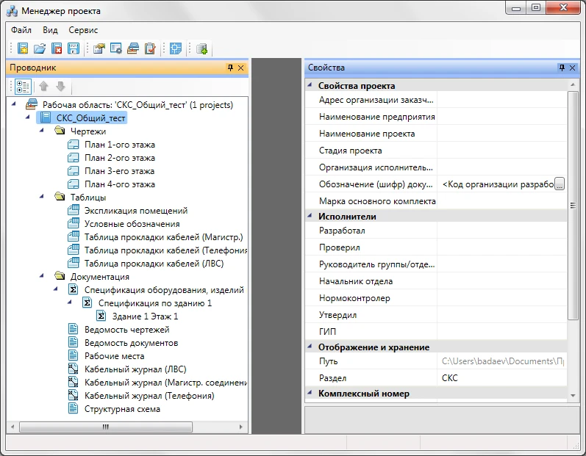Image resolution: width=586 pixels, height=456 pixels.
Task: Toggle the tree view mode button in Проводник
Action: (23, 87)
